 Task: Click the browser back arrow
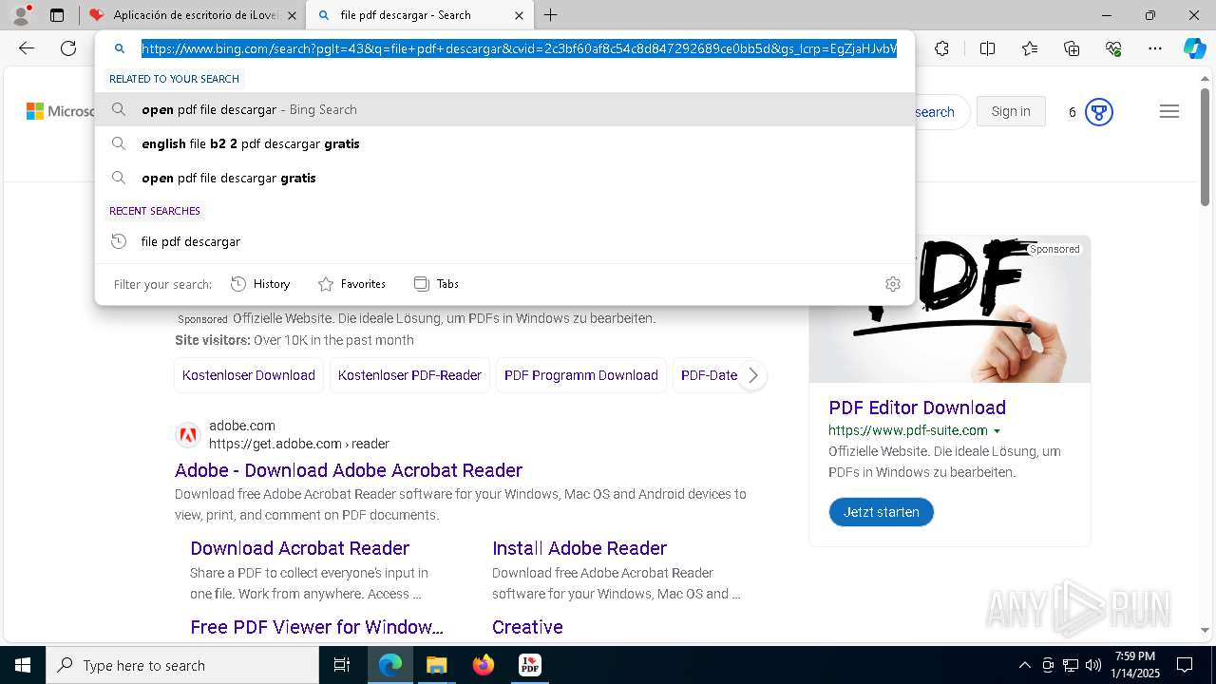[27, 48]
